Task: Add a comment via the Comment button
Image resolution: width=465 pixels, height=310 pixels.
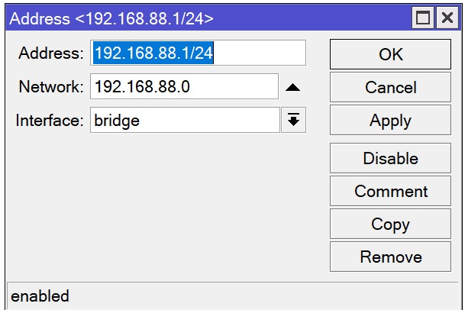Action: pyautogui.click(x=390, y=192)
